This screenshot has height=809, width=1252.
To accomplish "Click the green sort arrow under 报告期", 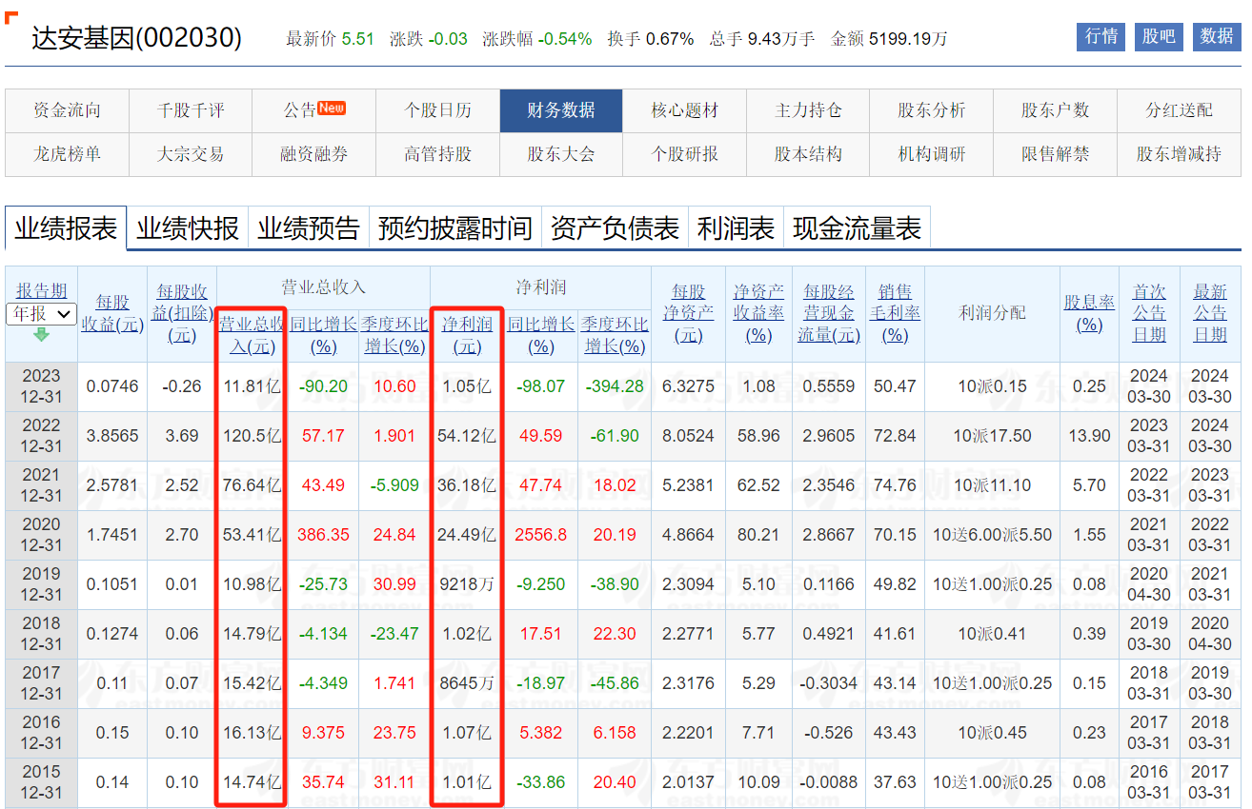I will tap(41, 334).
